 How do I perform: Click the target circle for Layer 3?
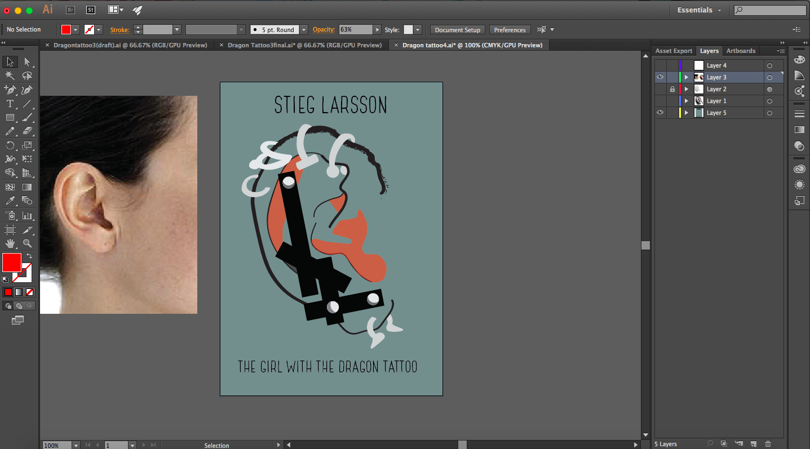point(769,77)
